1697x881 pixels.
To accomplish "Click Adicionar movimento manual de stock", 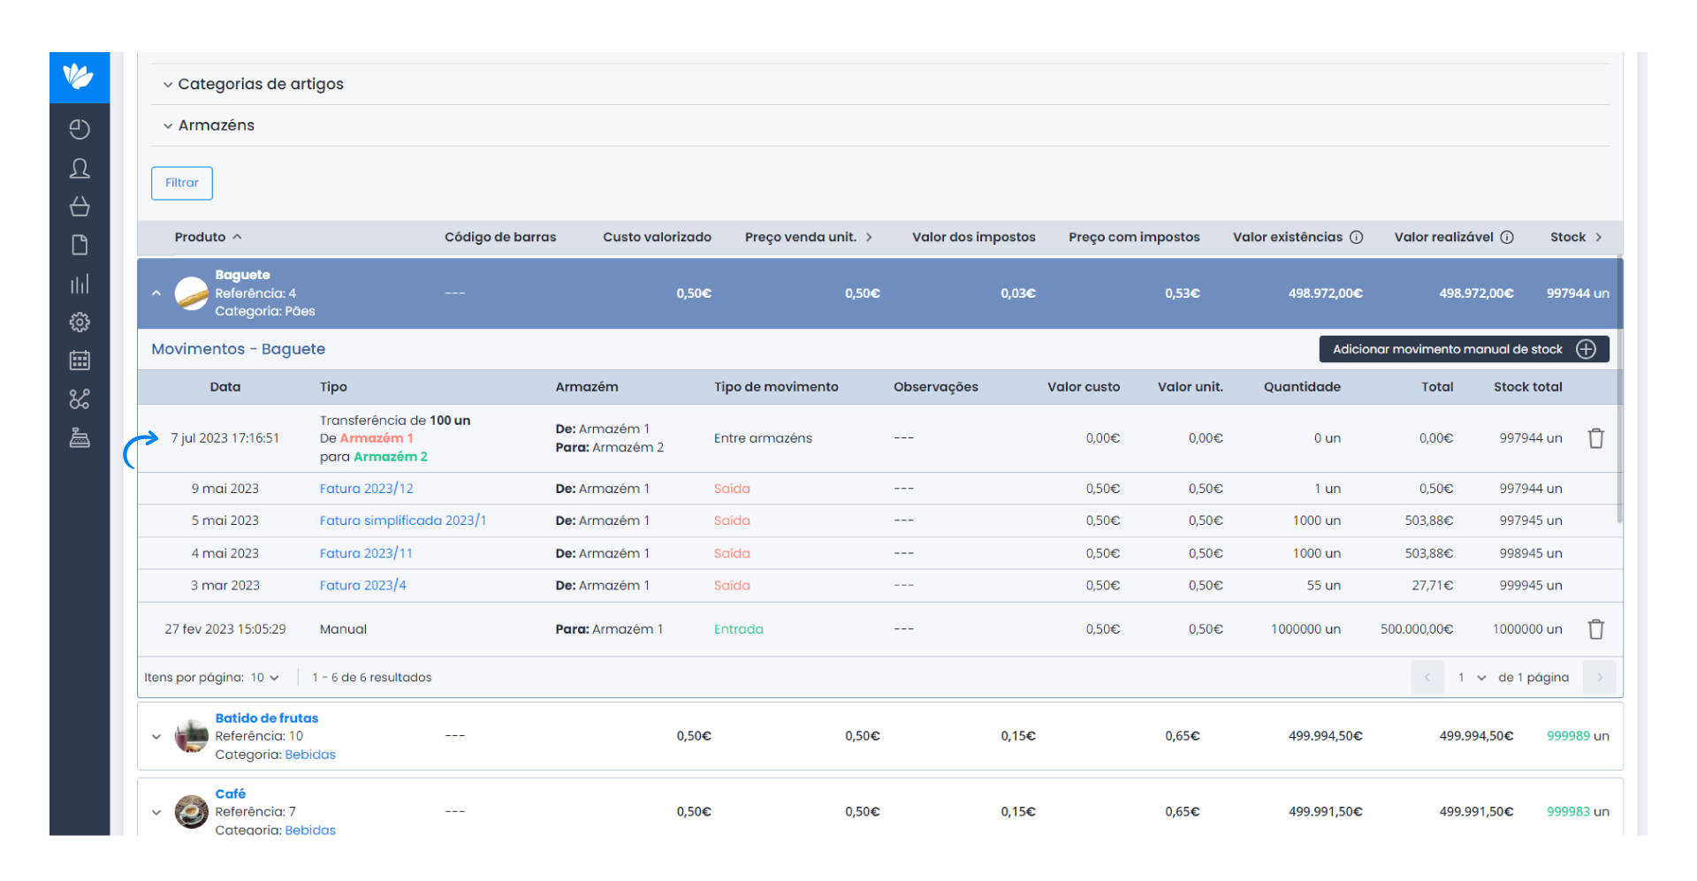I will [x=1464, y=349].
